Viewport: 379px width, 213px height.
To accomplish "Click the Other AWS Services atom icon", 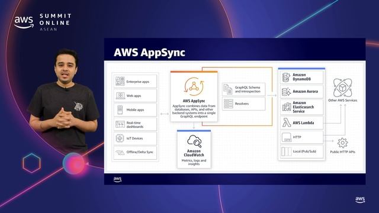I will [x=342, y=88].
